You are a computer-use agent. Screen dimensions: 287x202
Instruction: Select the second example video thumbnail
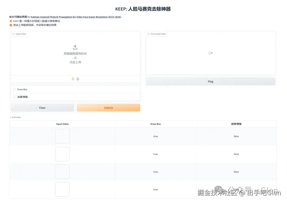(x=62, y=154)
